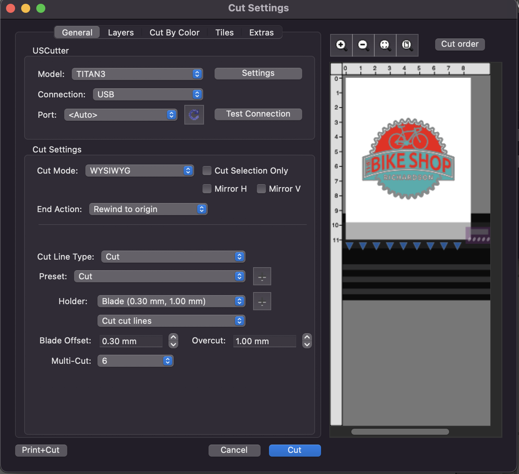Click the Bike Shop logo in preview

(x=408, y=159)
